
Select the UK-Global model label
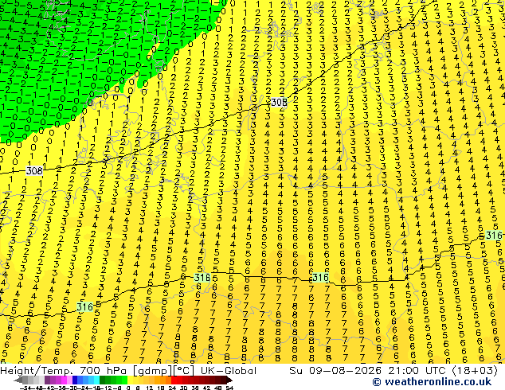tap(229, 371)
